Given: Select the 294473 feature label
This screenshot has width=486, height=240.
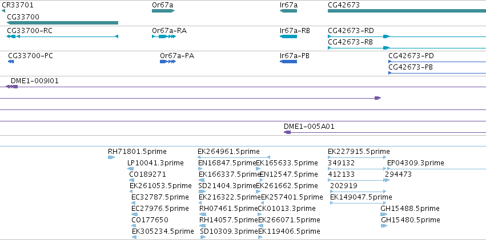Looking at the screenshot, I should 398,174.
